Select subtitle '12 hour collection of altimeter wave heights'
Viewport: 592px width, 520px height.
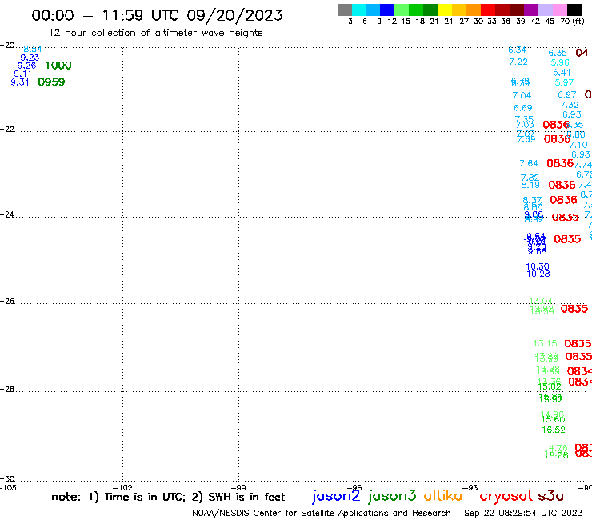[155, 33]
